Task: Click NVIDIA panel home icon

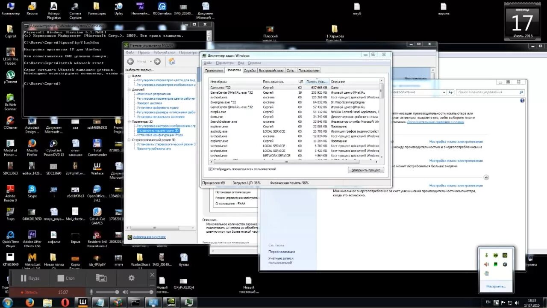Action: tap(171, 61)
